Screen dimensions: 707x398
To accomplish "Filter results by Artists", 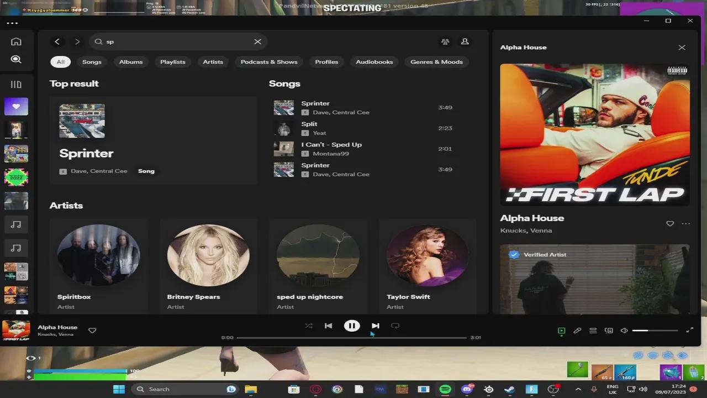I will tap(213, 62).
